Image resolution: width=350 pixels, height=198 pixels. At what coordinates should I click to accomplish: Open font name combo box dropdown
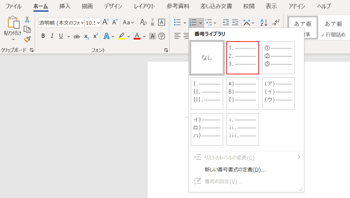tap(82, 23)
